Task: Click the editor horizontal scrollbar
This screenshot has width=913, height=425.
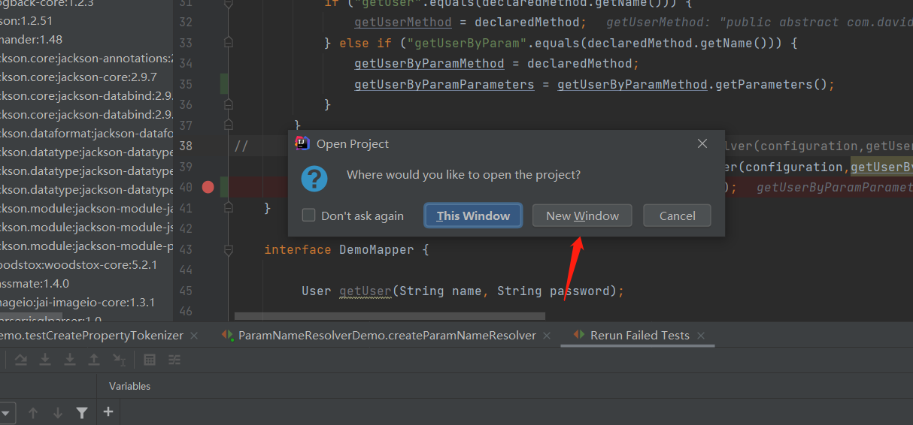Action: click(x=390, y=316)
